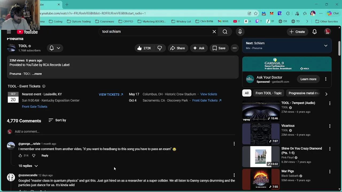Viewport: 342px width, 192px height.
Task: Save video to a playlist
Action: coord(219,48)
